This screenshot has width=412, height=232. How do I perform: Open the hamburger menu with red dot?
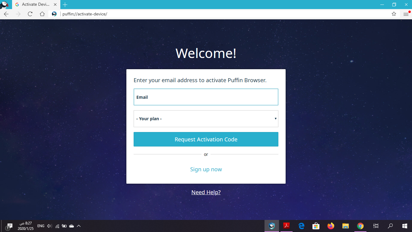tap(406, 14)
